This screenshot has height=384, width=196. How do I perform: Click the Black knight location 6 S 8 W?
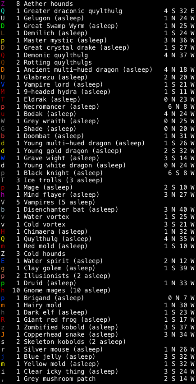tap(181, 173)
